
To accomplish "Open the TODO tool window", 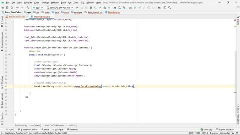I will (x=10, y=129).
